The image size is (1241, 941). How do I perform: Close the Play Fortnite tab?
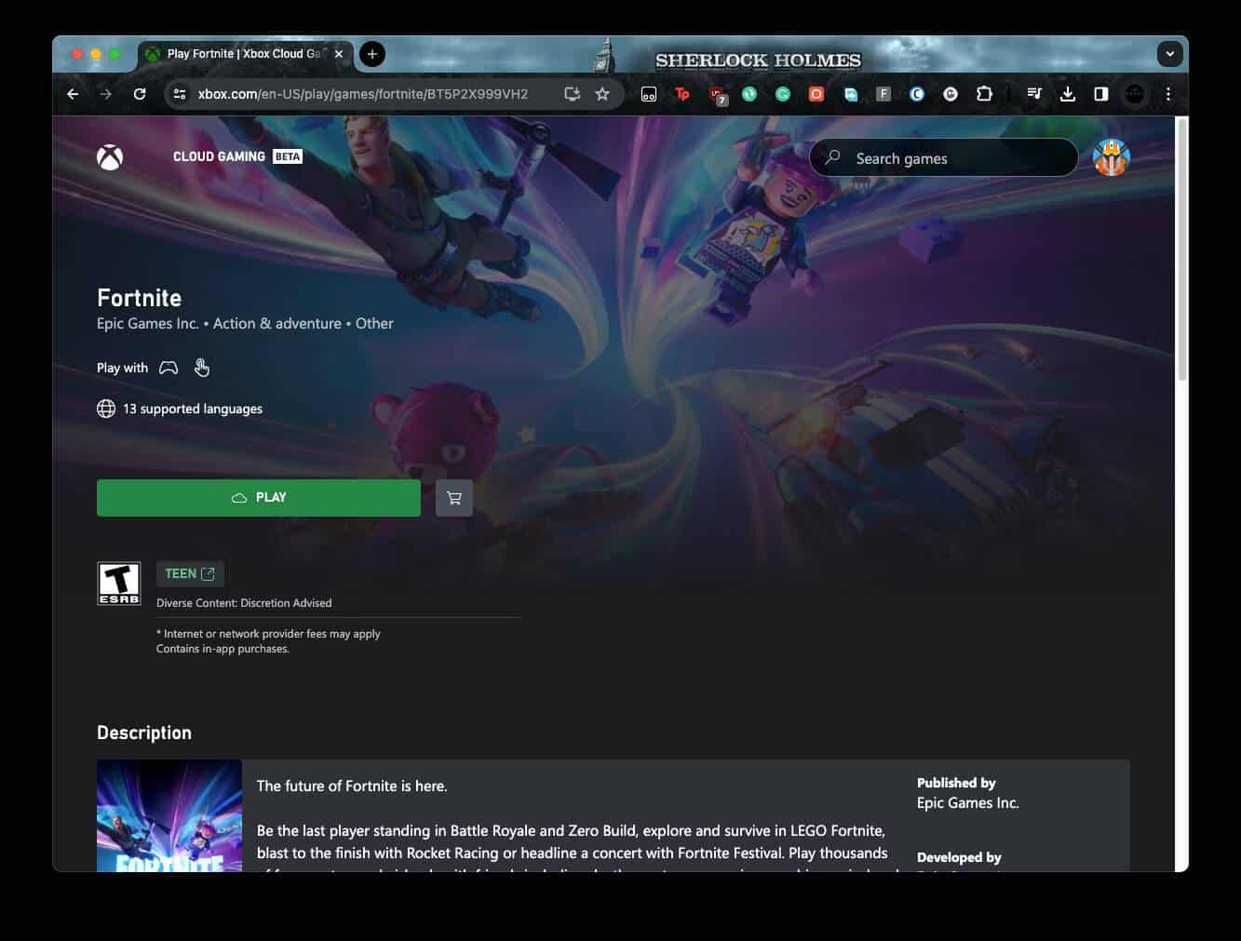tap(339, 54)
